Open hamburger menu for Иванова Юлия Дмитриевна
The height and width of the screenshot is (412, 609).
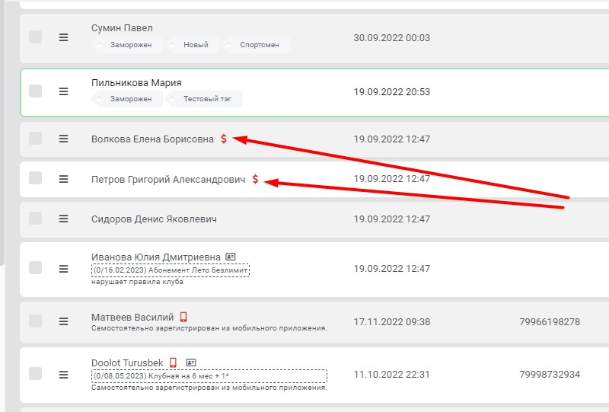click(x=63, y=269)
